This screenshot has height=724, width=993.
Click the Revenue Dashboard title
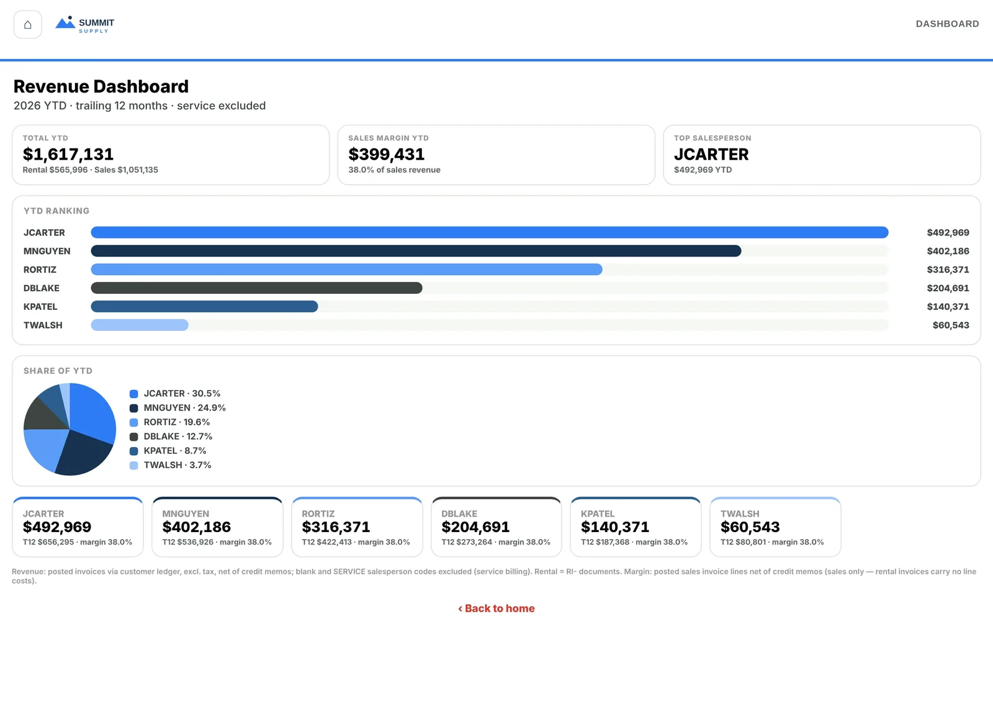coord(101,86)
